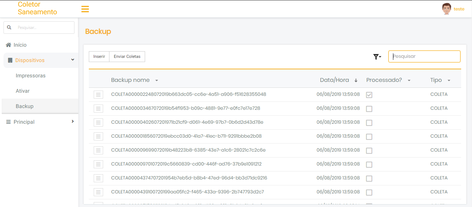The height and width of the screenshot is (207, 472).
Task: Open row menu icon for COLETA000002248072019 backup
Action: 98,94
